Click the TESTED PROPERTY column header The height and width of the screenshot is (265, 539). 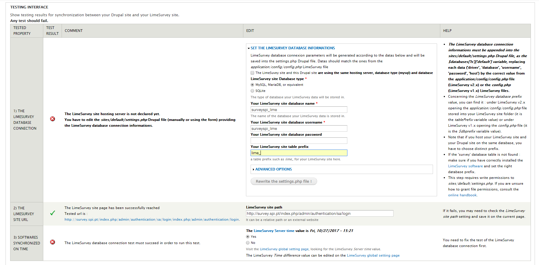[27, 31]
